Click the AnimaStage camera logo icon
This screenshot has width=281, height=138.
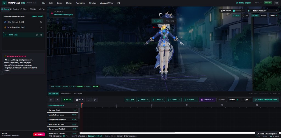[x=4, y=3]
